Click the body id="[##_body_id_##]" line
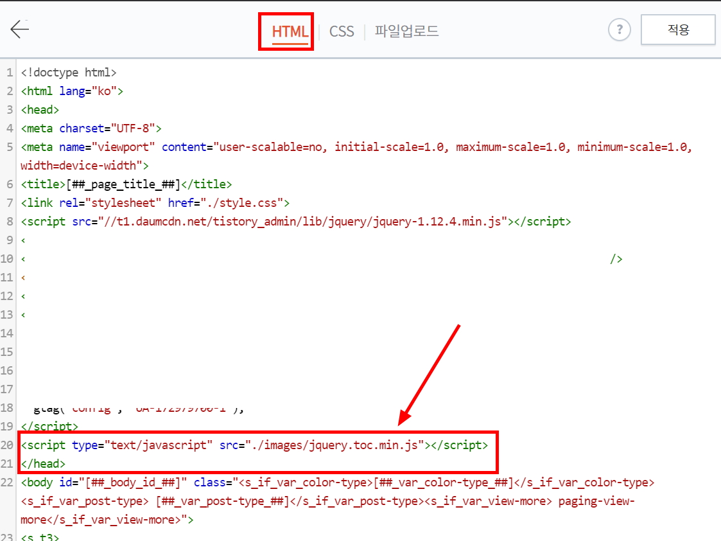This screenshot has height=541, width=721. pyautogui.click(x=338, y=483)
